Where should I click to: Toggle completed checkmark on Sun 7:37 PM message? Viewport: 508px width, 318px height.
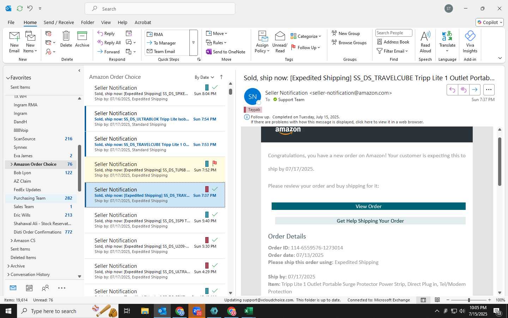point(214,189)
